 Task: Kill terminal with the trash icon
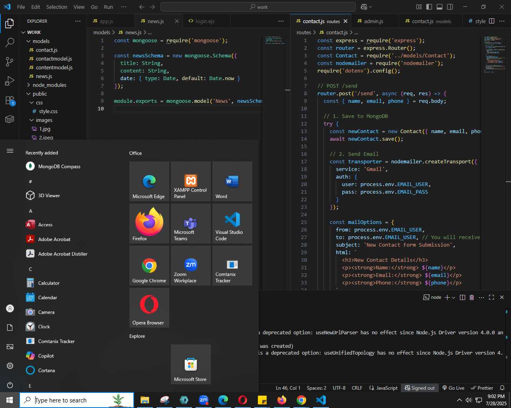[x=471, y=297]
